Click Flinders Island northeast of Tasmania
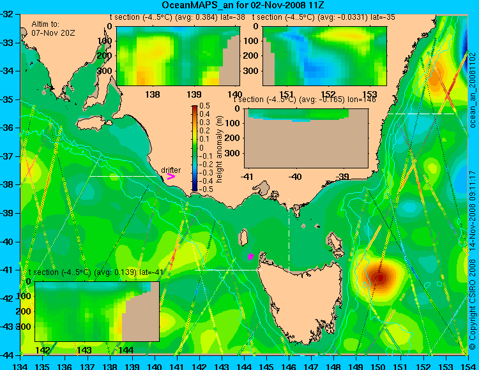Image resolution: width=479 pixels, height=370 pixels. click(x=335, y=242)
